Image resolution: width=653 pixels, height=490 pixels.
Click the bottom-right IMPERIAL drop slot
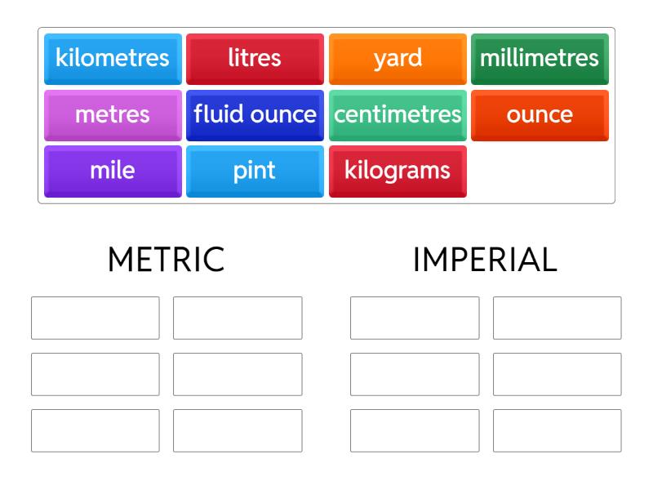[x=557, y=430]
